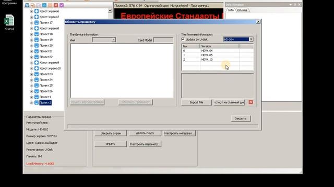Screen dimensions: 334x187
Task: Select firmware version HDV4.05 row
Action: point(218,55)
